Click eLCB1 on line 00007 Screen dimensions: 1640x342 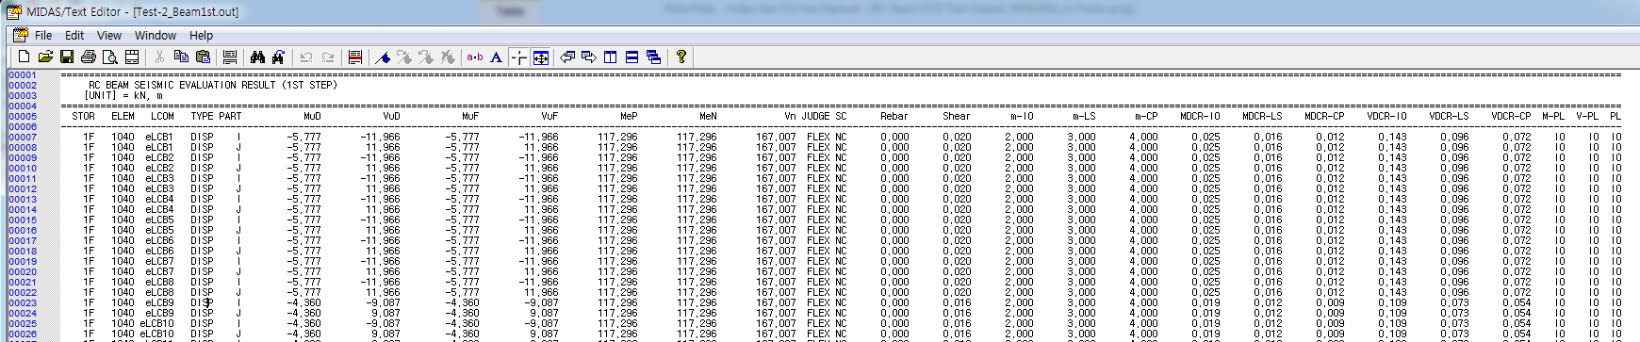(159, 138)
